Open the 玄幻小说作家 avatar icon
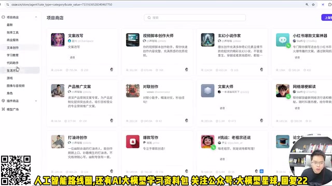This screenshot has width=332, height=186. pyautogui.click(x=208, y=40)
